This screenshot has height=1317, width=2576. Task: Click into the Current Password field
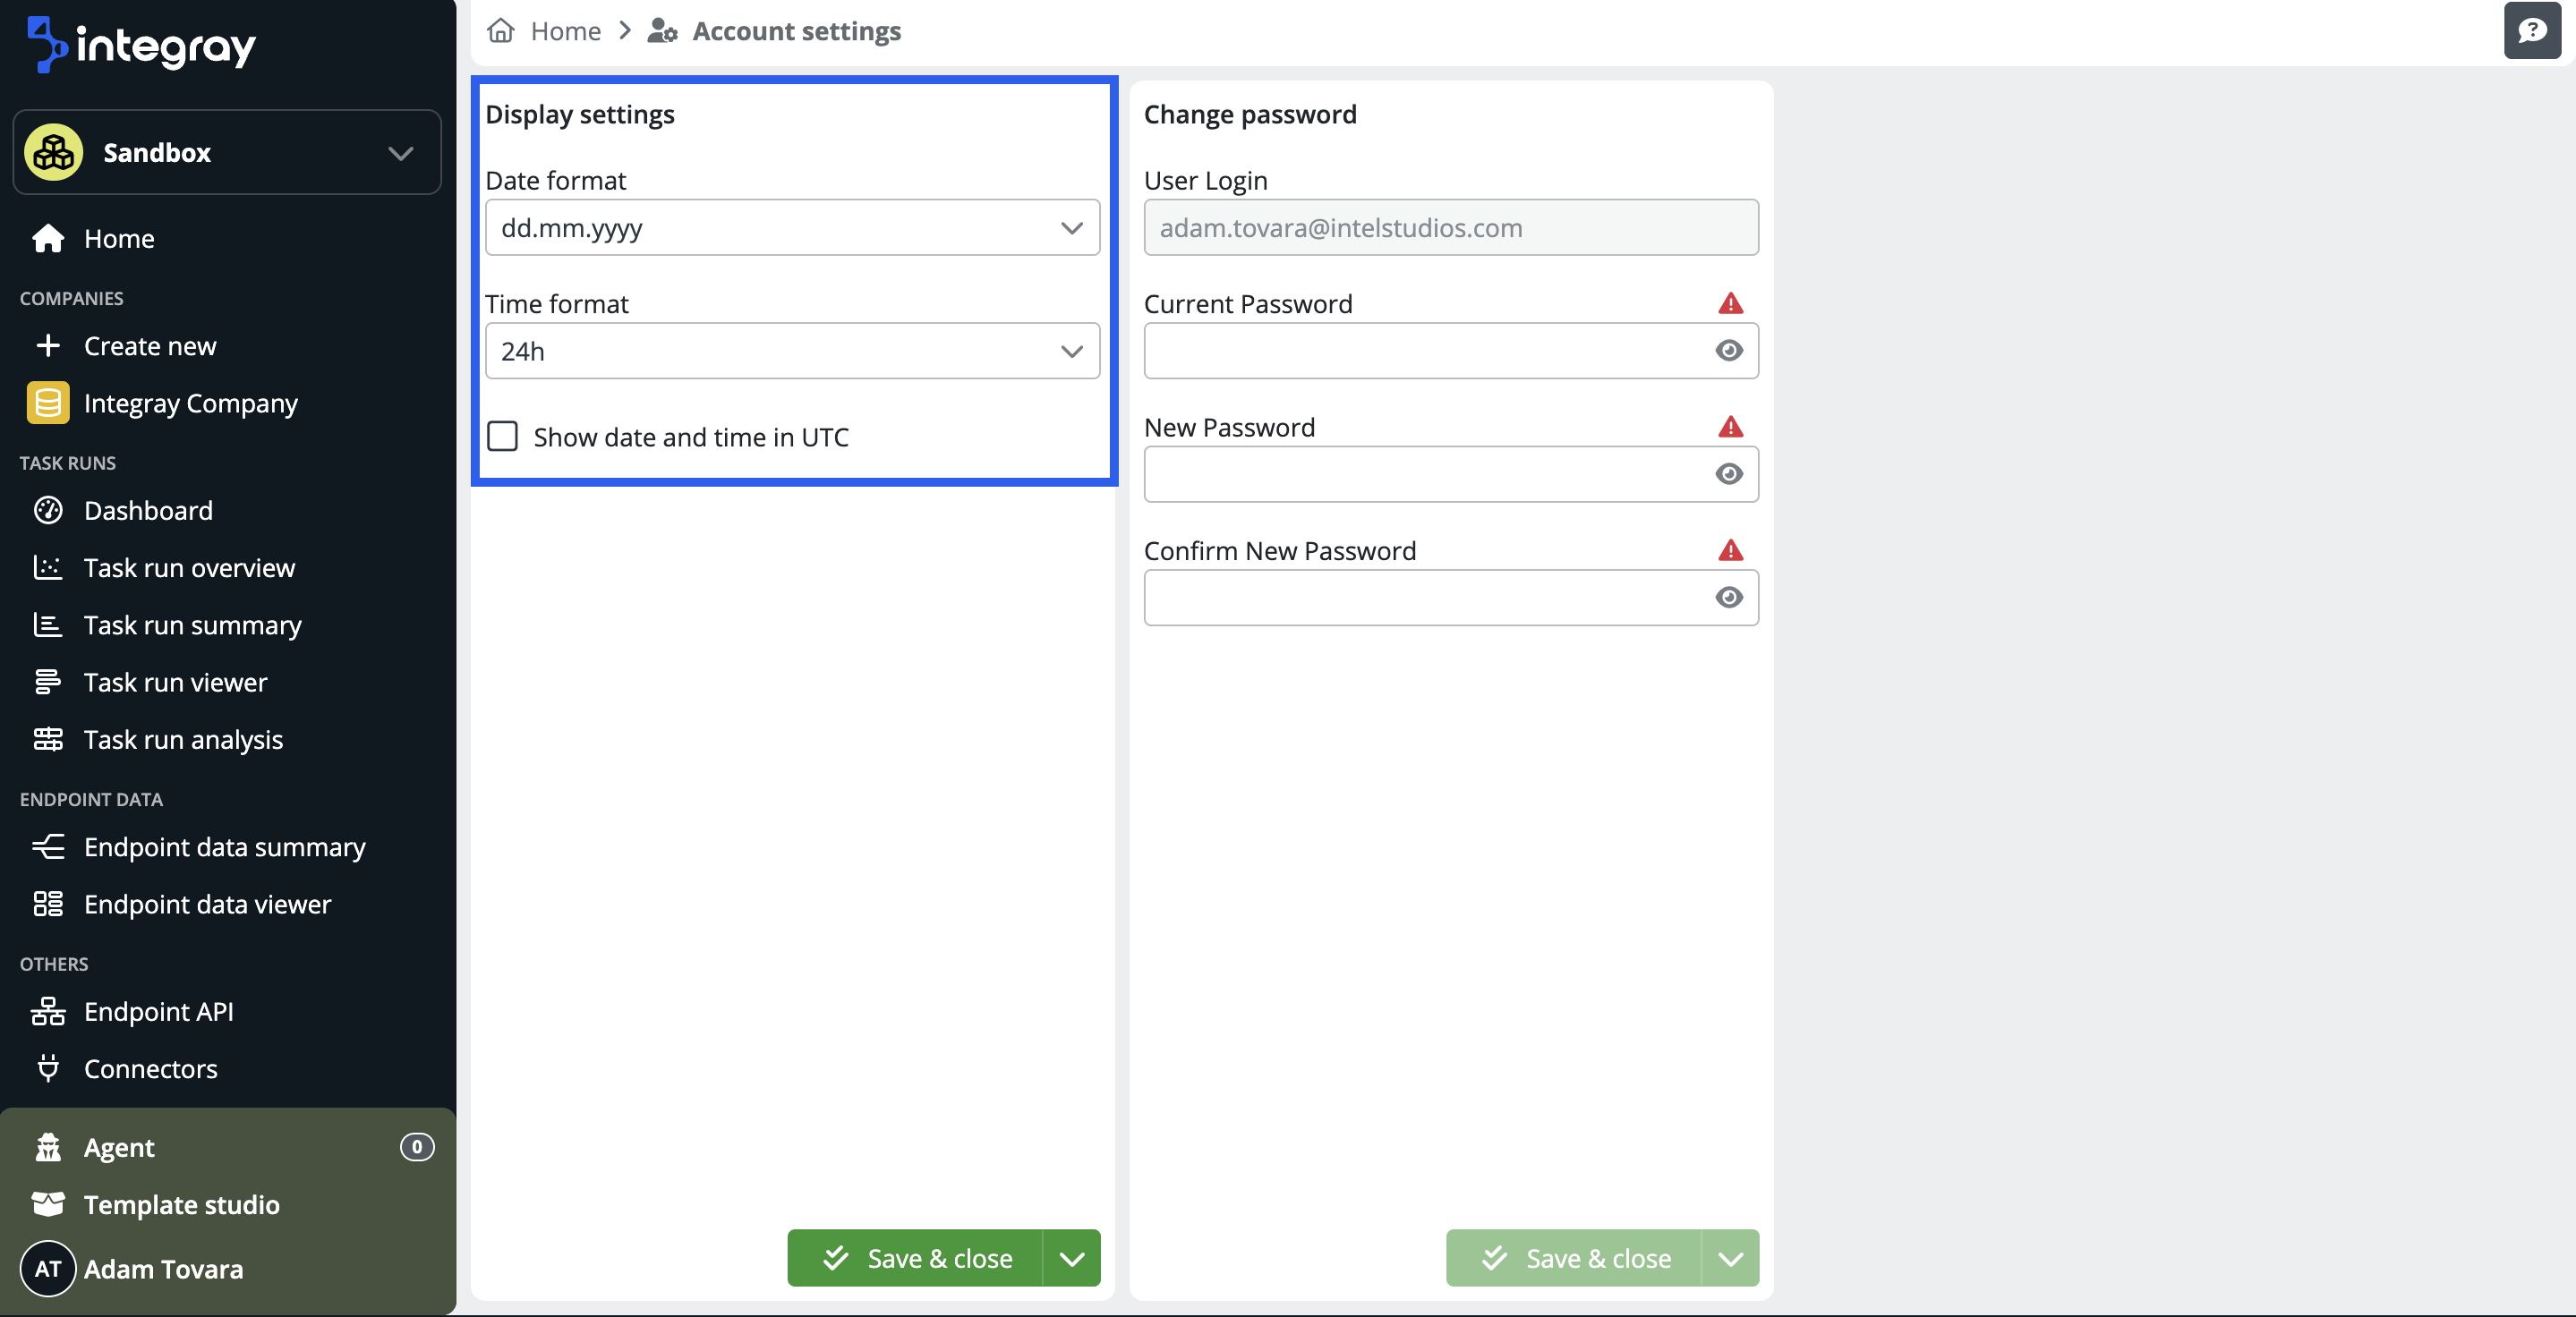tap(1425, 351)
